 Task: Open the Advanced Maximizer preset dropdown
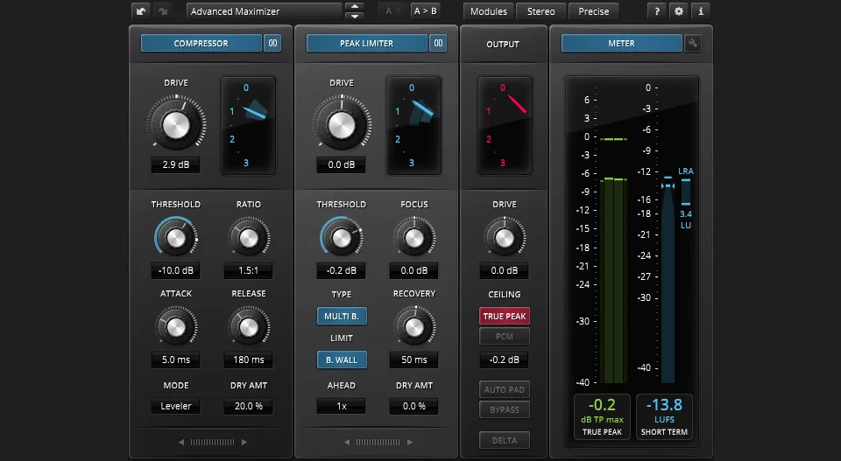[265, 11]
